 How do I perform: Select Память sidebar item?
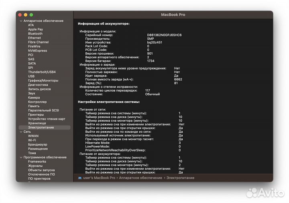click(x=34, y=106)
